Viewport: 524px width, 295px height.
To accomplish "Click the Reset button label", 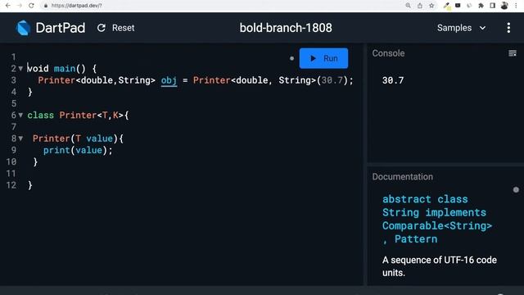I will [x=123, y=28].
